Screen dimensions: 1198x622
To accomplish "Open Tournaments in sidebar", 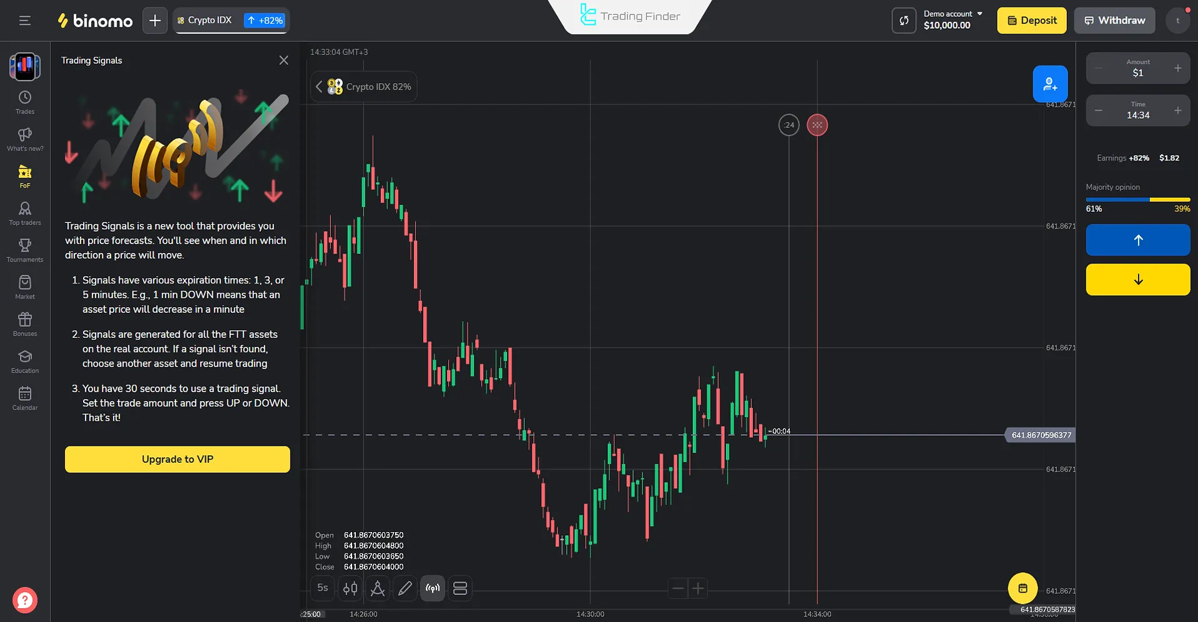I will [25, 250].
